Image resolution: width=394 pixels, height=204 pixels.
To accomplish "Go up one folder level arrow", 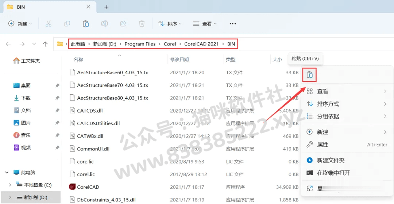I will click(45, 44).
